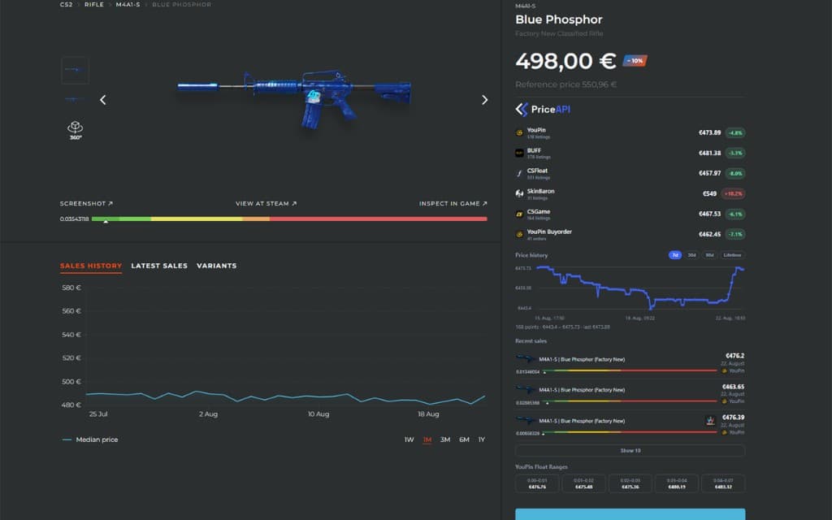Screen dimensions: 832x520
Task: Click the SkinBaron marketplace icon
Action: point(519,193)
